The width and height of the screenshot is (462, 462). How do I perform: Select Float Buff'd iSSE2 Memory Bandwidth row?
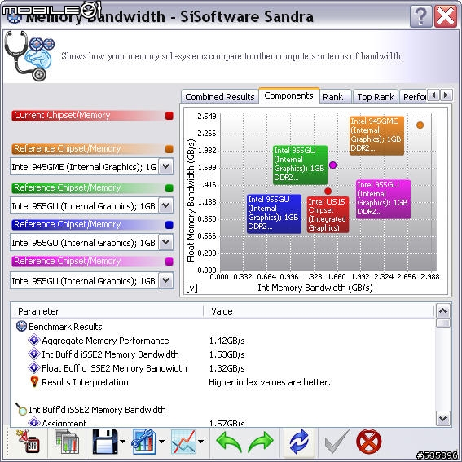tap(222, 368)
